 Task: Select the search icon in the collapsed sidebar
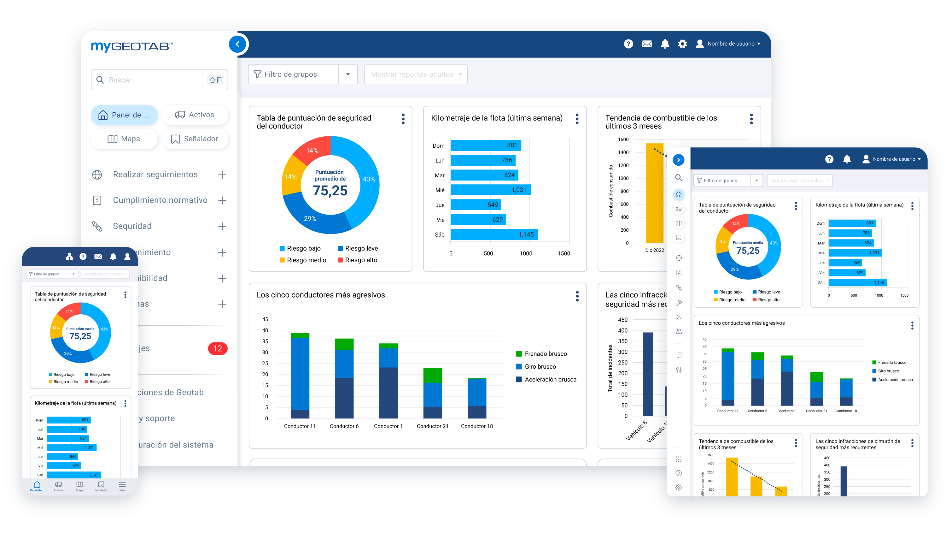click(x=679, y=178)
